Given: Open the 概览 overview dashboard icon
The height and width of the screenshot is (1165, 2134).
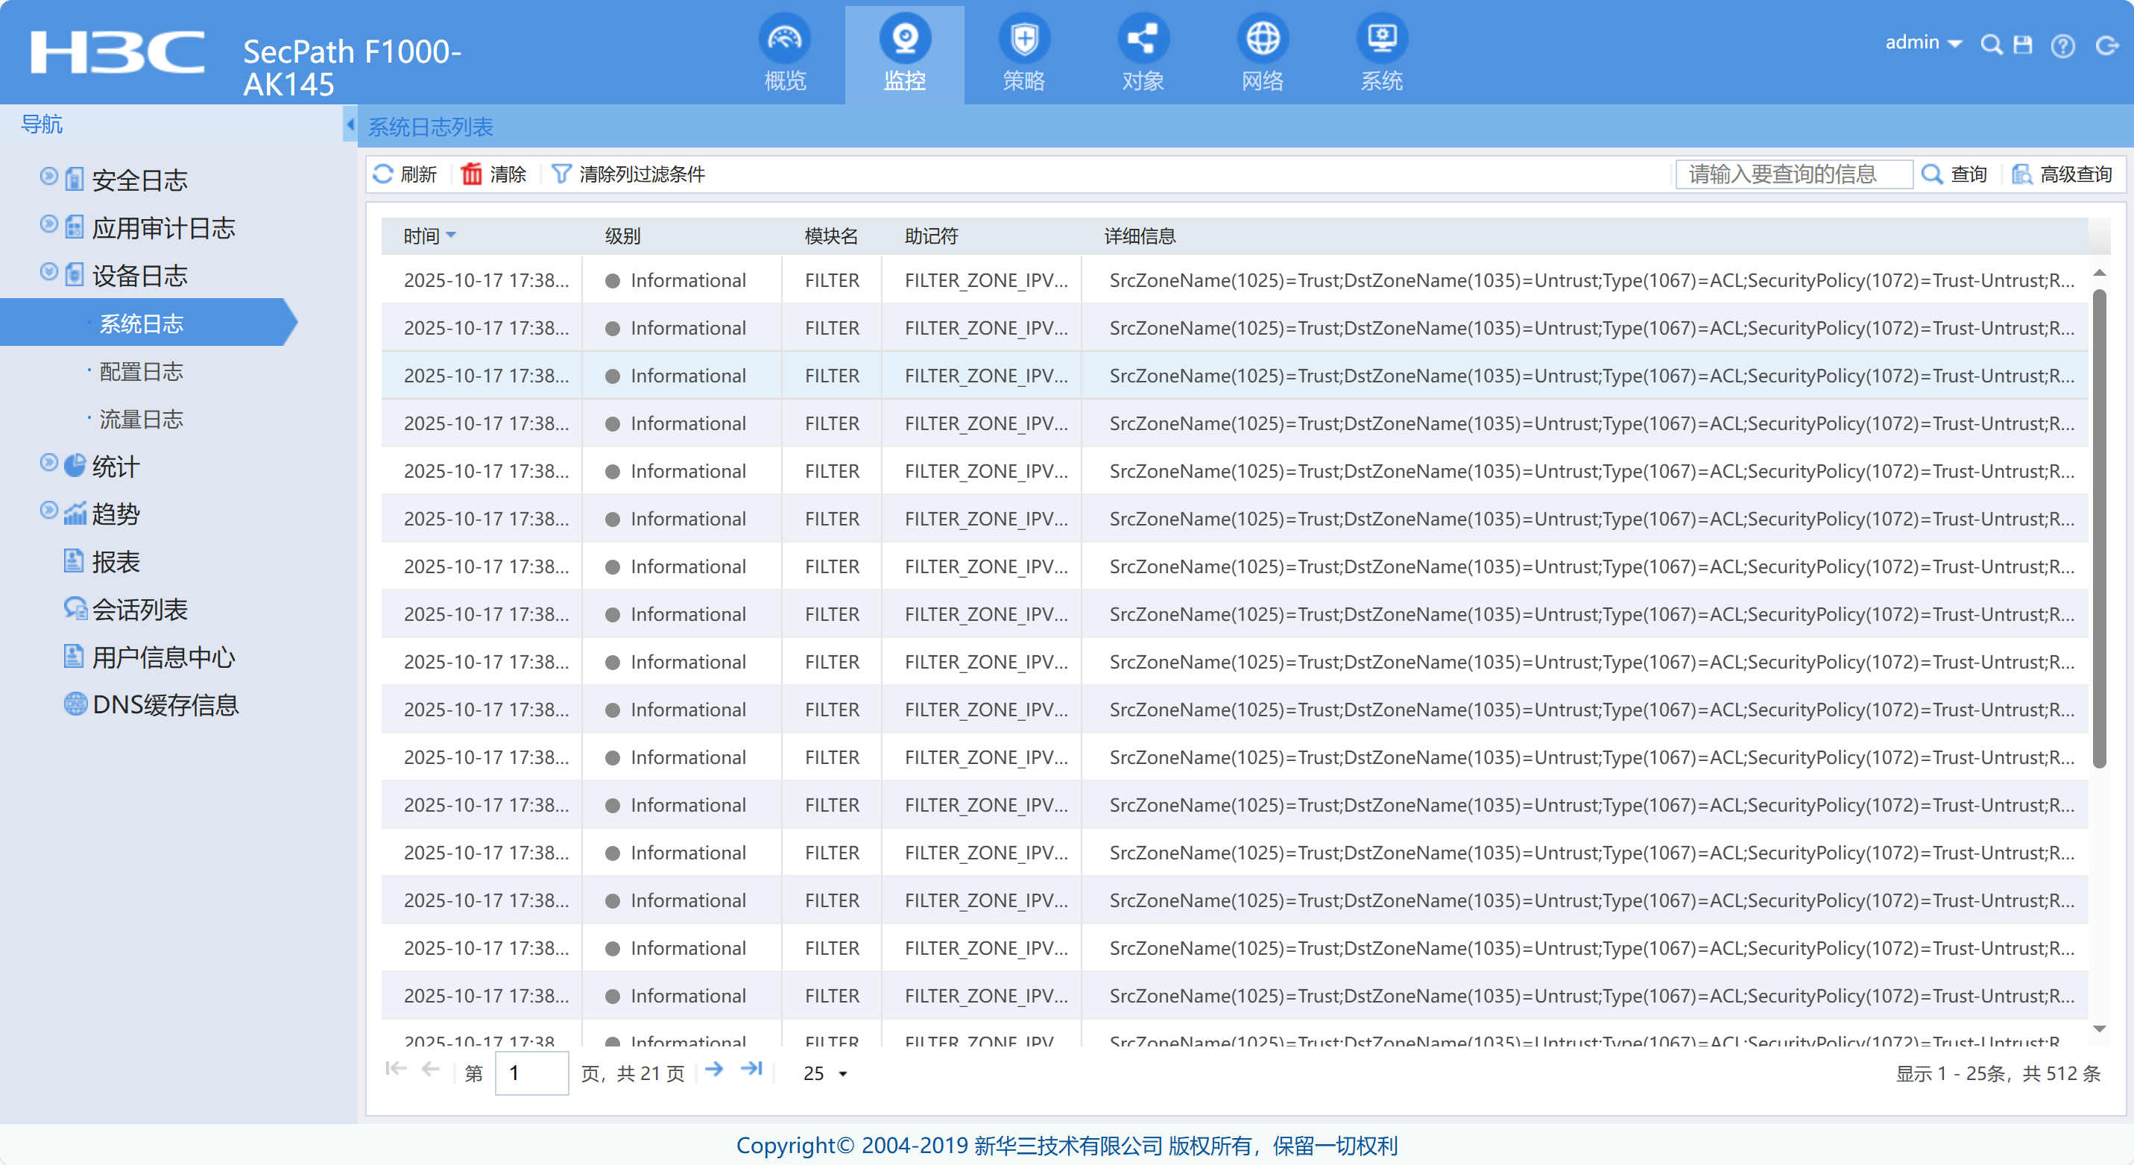Looking at the screenshot, I should pos(783,38).
